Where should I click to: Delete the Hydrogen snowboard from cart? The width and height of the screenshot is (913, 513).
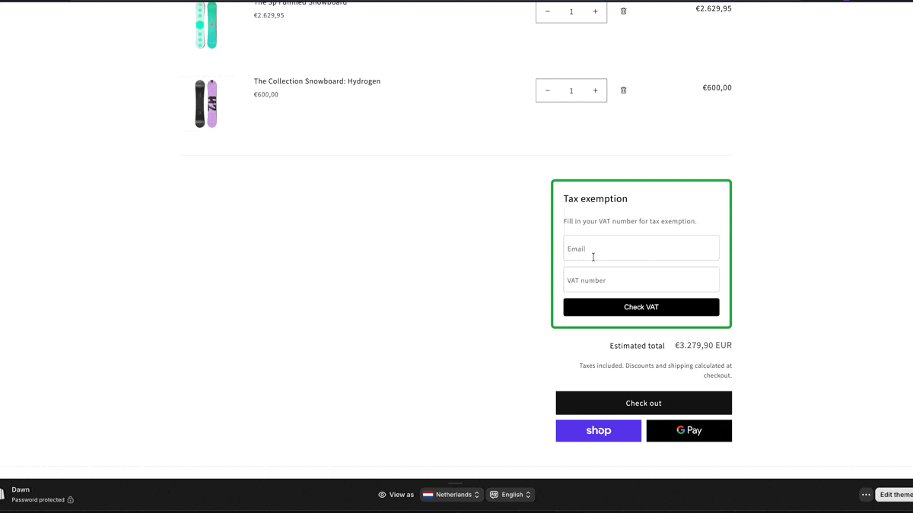pos(624,90)
